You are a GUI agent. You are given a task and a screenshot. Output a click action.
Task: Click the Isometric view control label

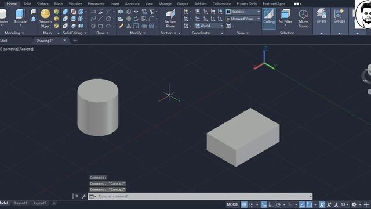pos(9,49)
